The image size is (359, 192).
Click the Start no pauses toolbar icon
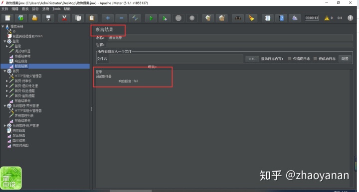point(165,18)
